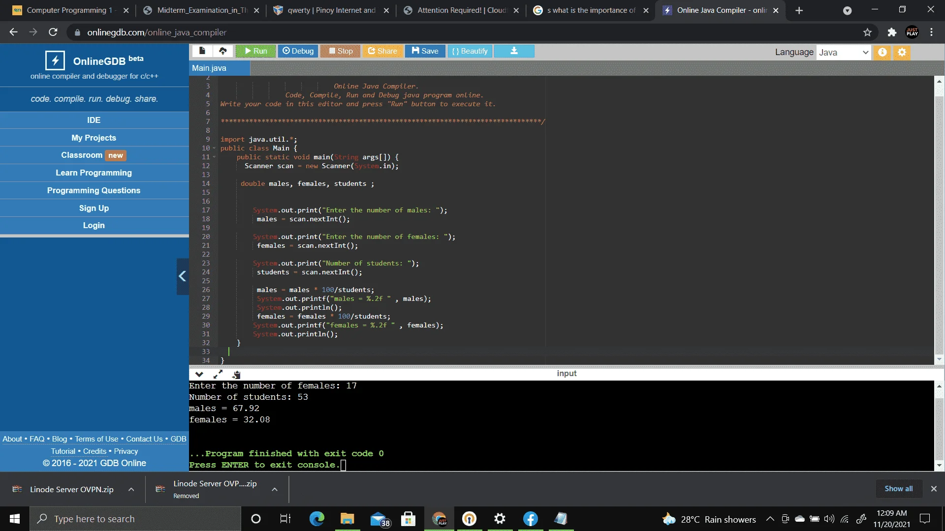
Task: Open the volume control in the system tray
Action: [x=829, y=519]
